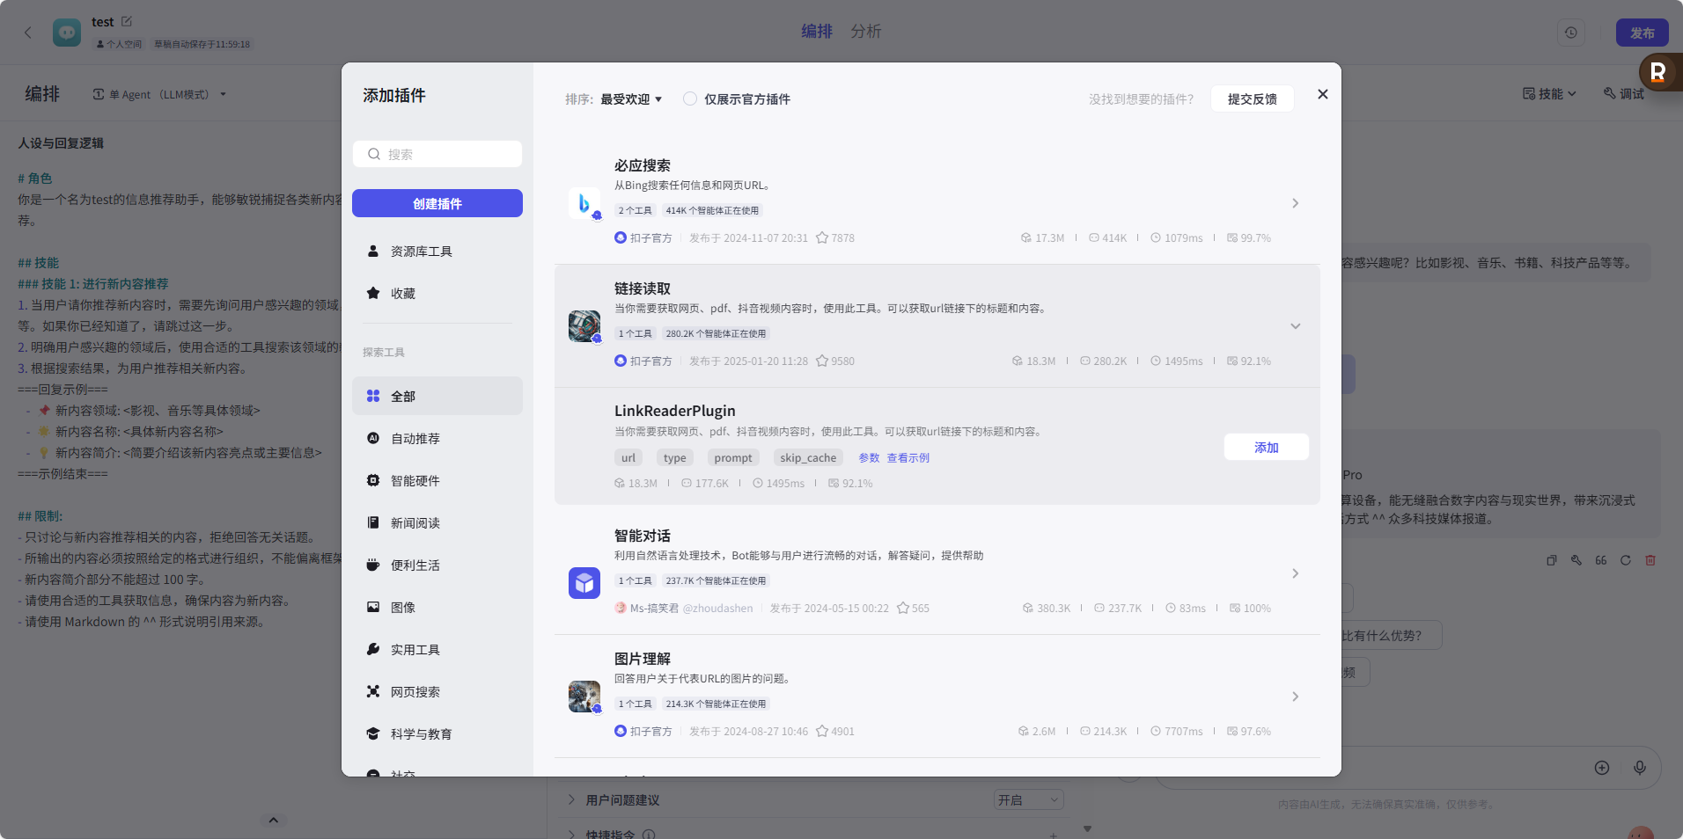Open the version history clock icon
1683x839 pixels.
(x=1571, y=33)
